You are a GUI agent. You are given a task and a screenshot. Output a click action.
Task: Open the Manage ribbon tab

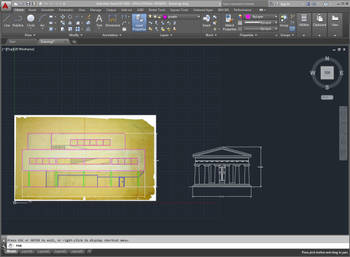point(95,10)
